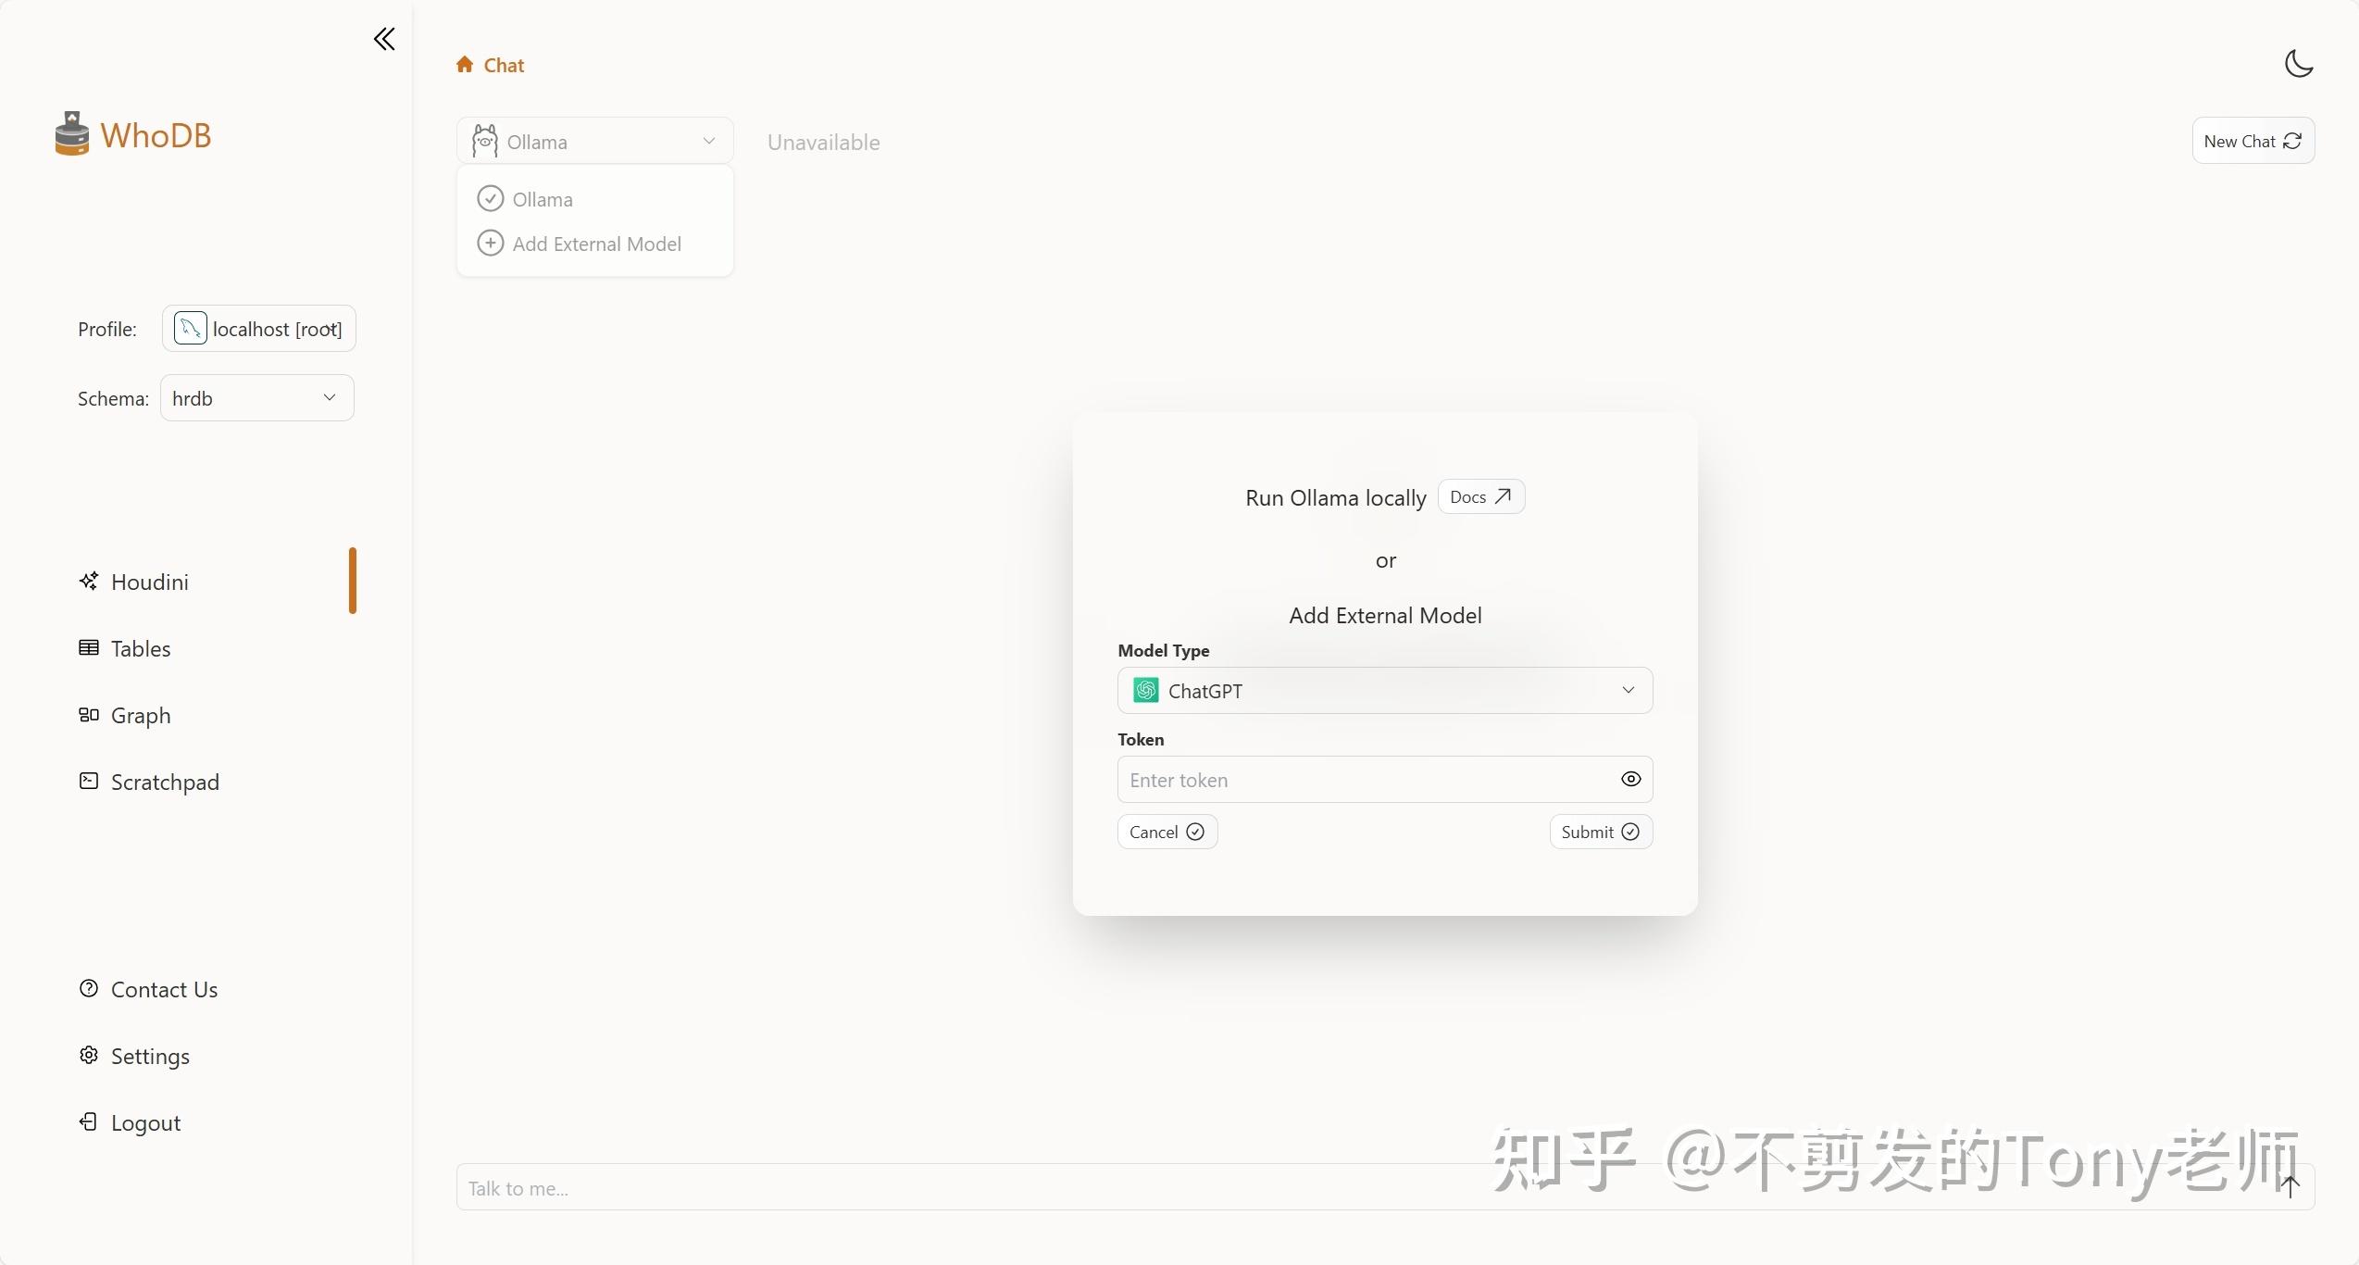Open Scratchpad from sidebar
Viewport: 2359px width, 1265px height.
164,782
